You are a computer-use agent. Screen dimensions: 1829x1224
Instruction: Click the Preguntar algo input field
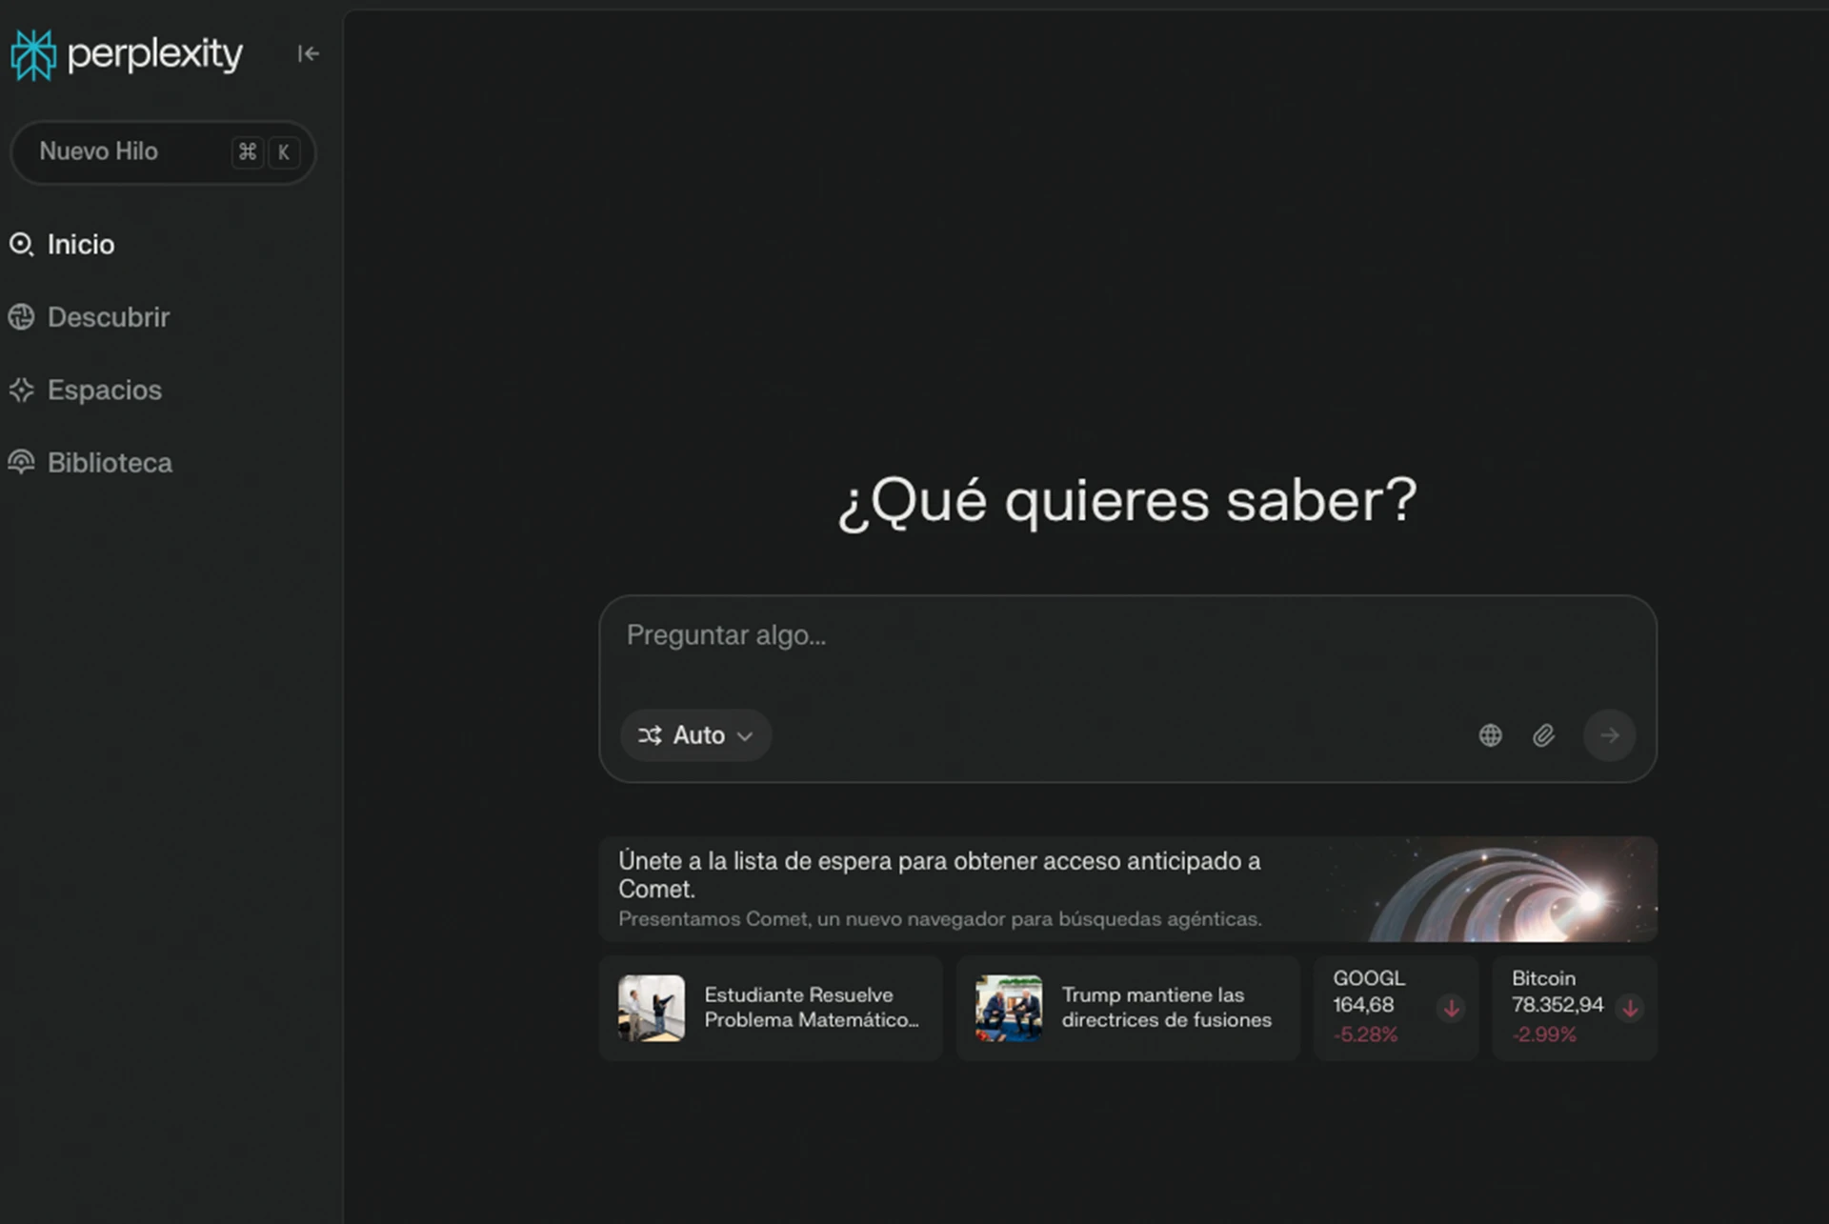[x=1124, y=635]
